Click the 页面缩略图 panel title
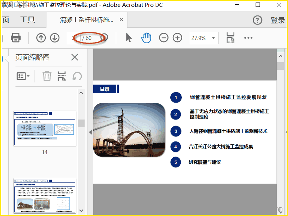288x216 pixels. (x=32, y=57)
